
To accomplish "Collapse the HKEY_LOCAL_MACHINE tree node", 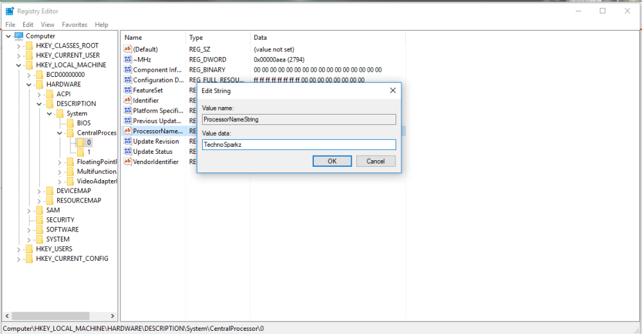I will click(x=19, y=65).
